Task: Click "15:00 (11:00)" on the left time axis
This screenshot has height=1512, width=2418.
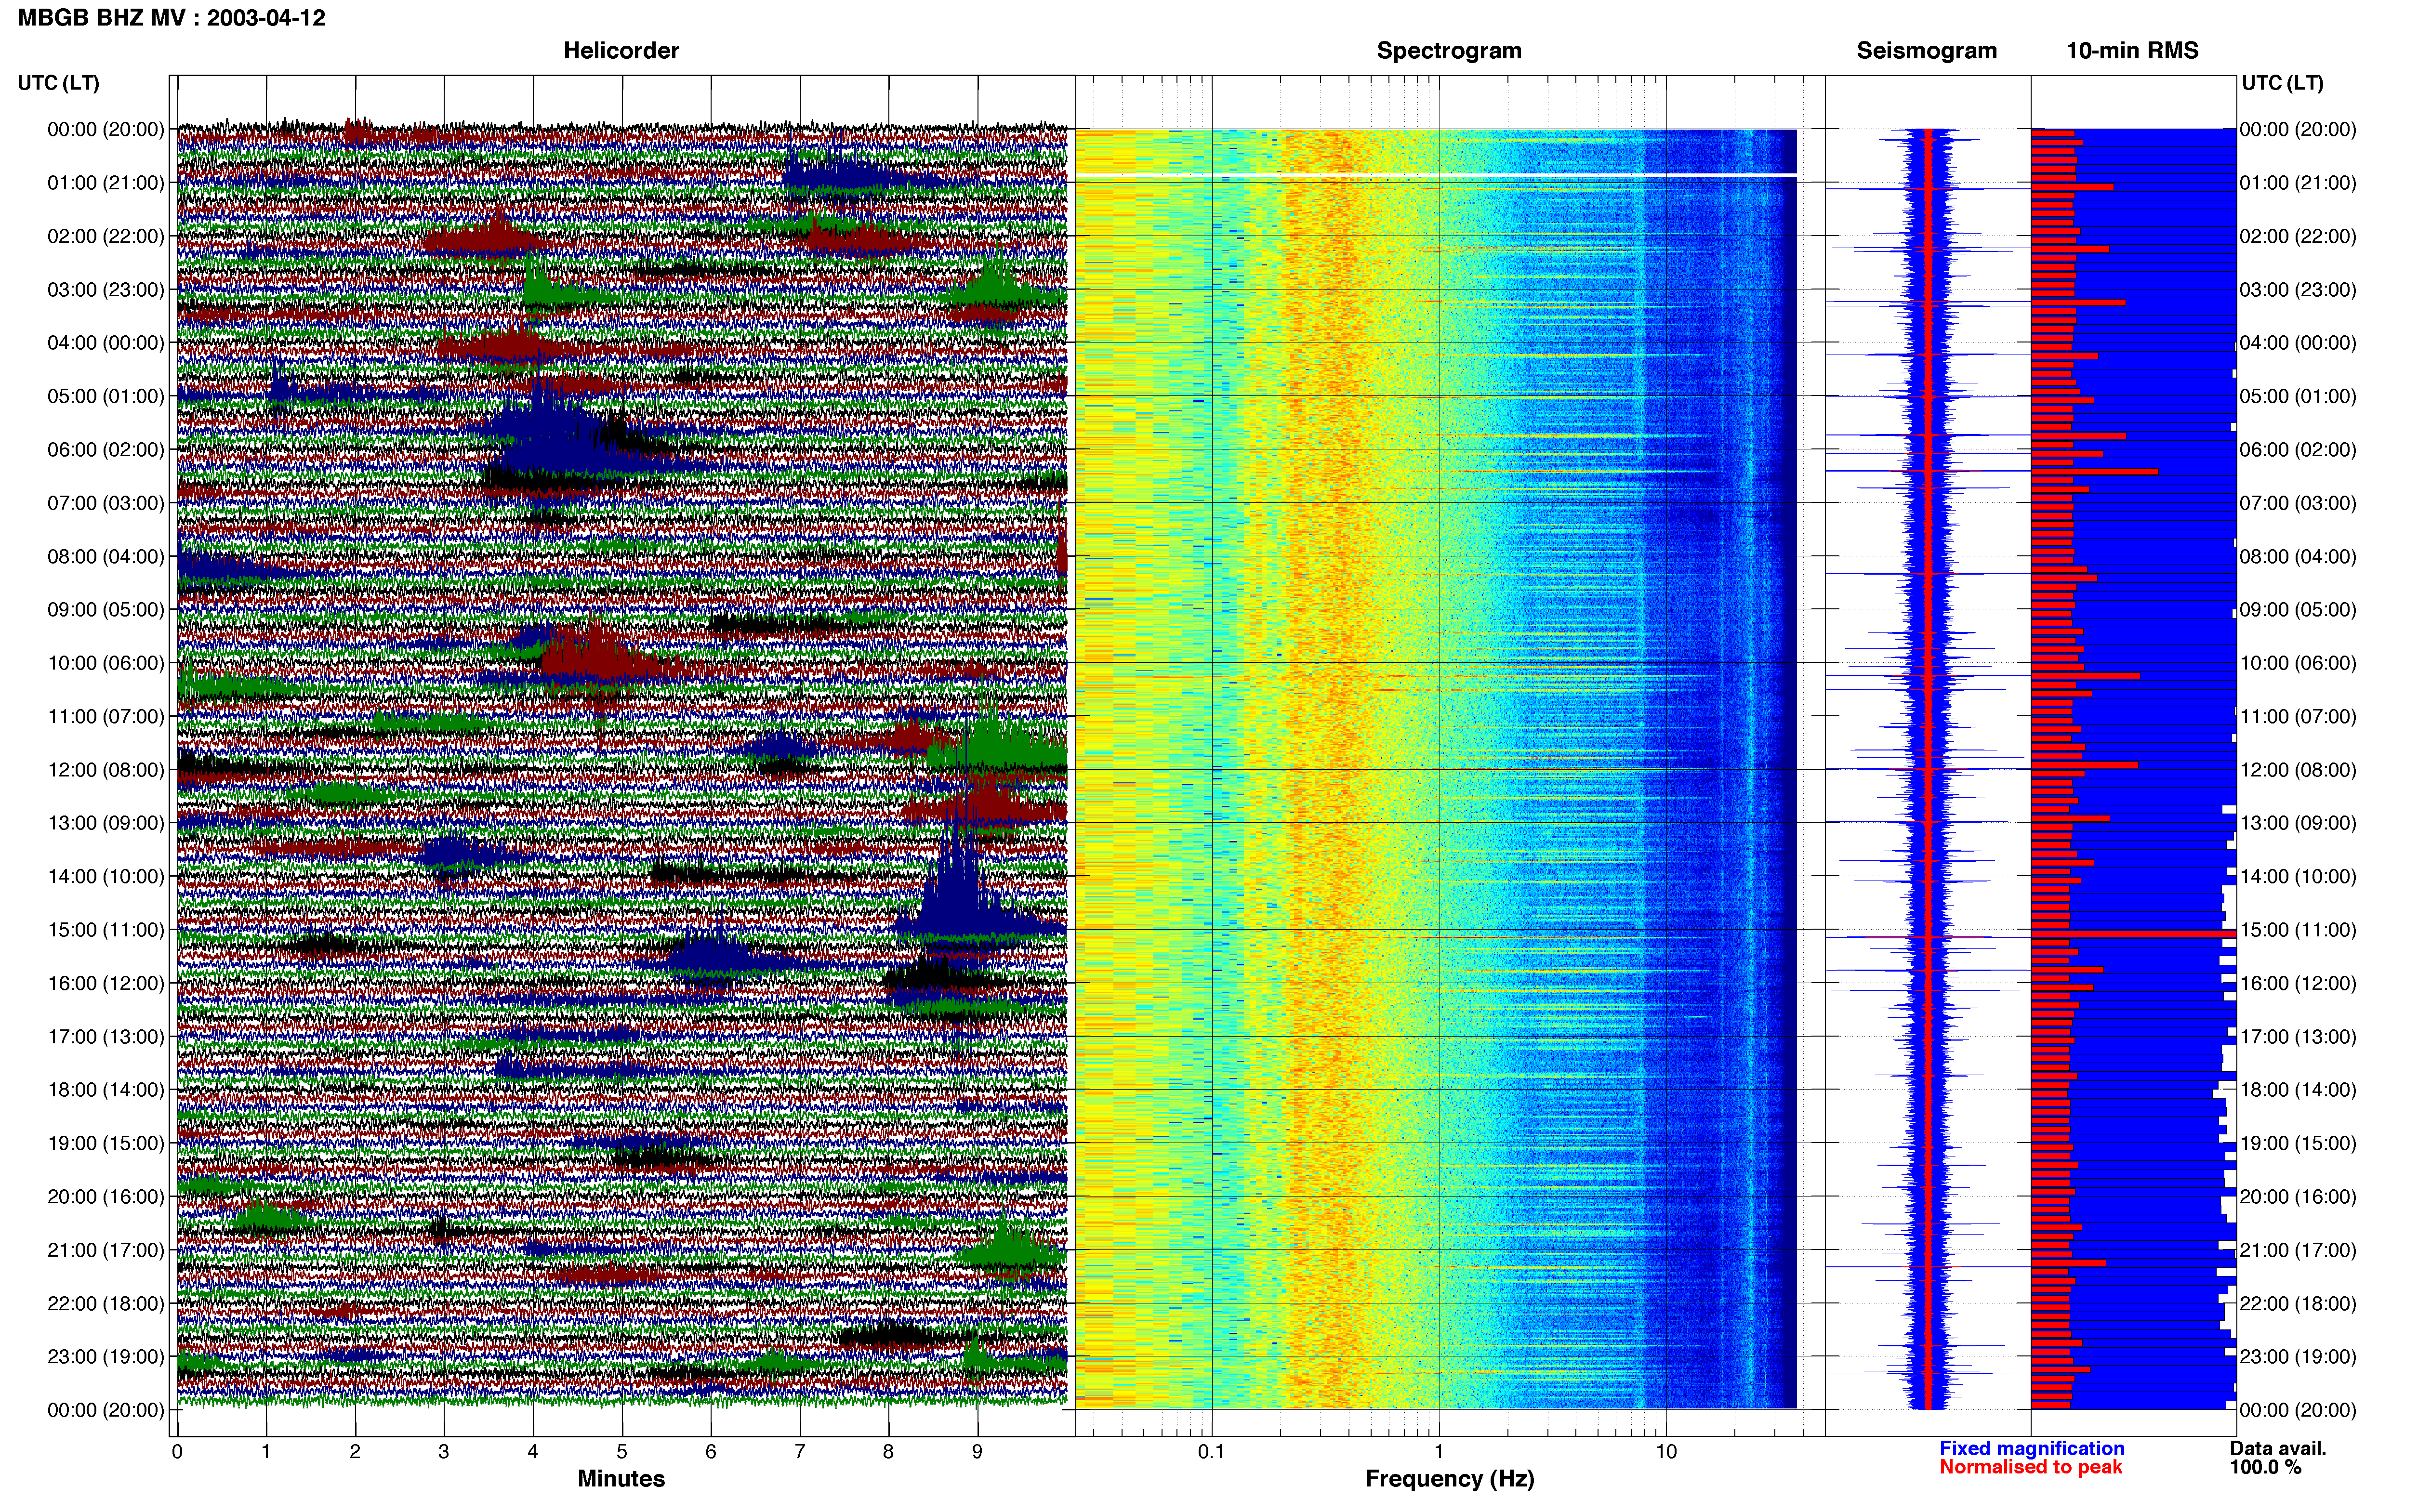Action: (x=106, y=930)
